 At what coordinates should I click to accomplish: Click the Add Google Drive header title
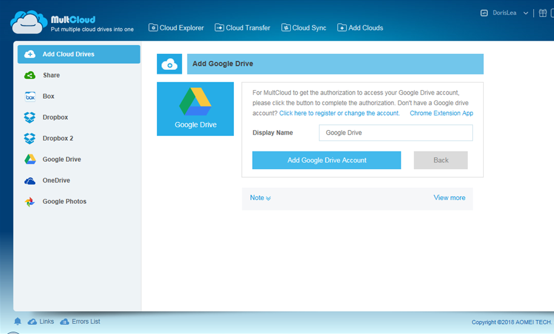tap(222, 64)
